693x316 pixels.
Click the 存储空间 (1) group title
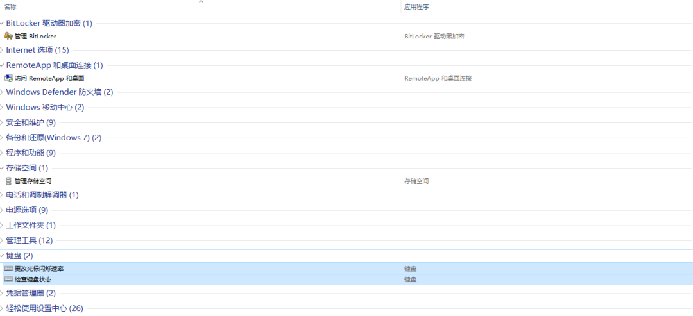[x=27, y=168]
